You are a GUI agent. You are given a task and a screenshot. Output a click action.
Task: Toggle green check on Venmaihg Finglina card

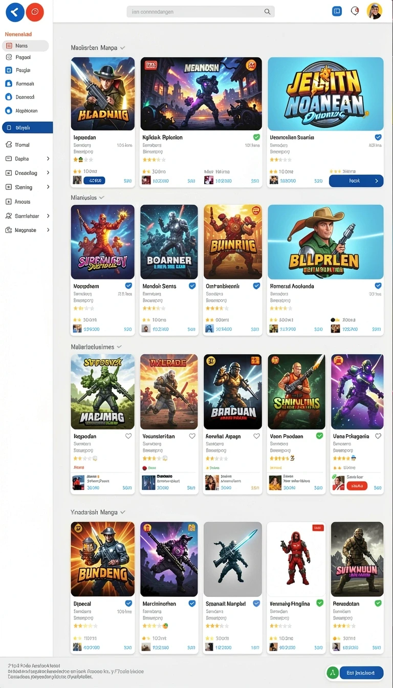(x=320, y=604)
